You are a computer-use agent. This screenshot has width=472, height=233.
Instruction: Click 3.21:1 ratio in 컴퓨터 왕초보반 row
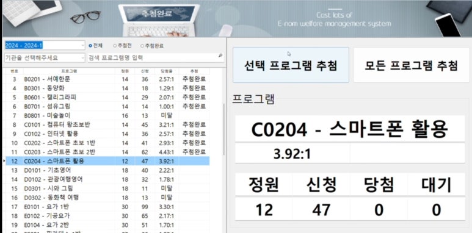coord(167,124)
